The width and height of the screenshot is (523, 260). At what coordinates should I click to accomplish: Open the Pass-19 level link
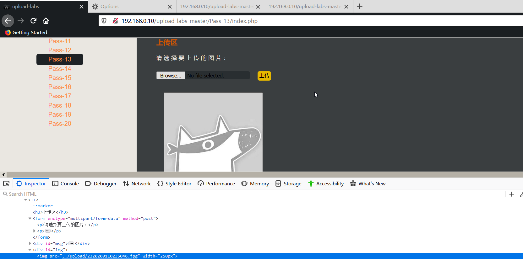coord(60,114)
